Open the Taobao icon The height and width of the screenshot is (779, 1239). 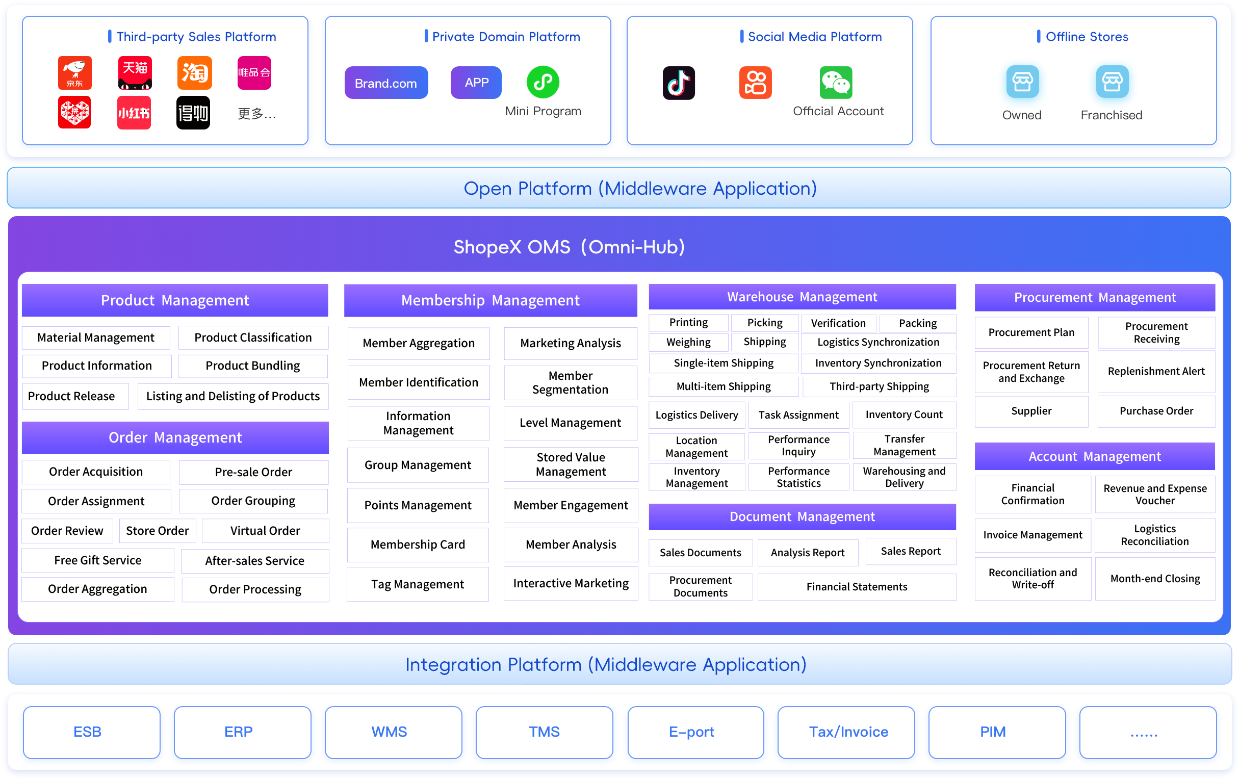[194, 73]
